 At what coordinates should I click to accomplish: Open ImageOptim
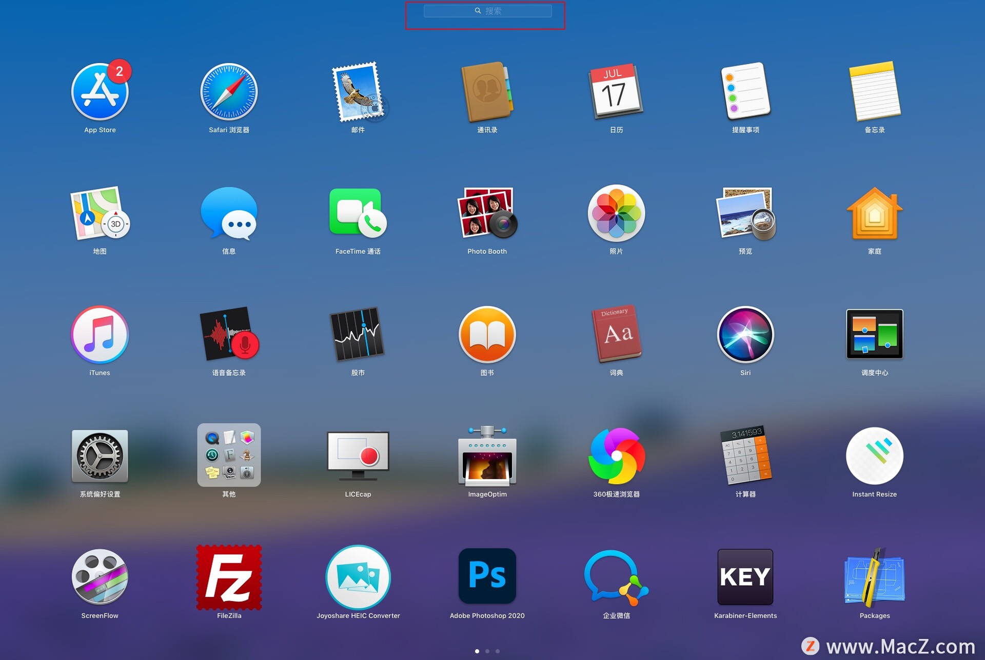click(x=487, y=456)
